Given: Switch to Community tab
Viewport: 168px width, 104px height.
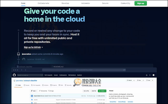Looking at the screenshot, I should pyautogui.click(x=125, y=3).
